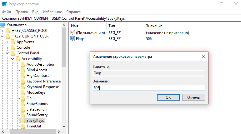Screen dimensions: 241x134
Task: Collapse the Accessibility key
Action: [12, 59]
